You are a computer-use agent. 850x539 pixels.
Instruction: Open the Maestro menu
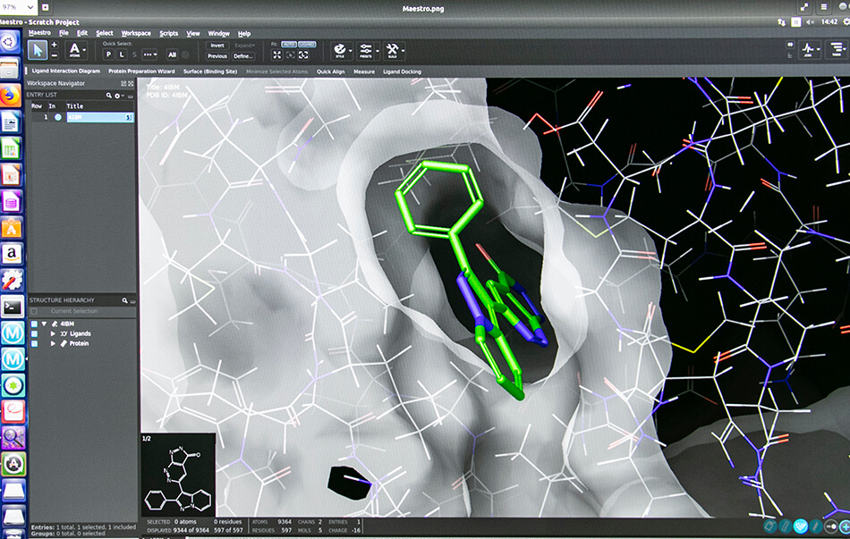39,33
